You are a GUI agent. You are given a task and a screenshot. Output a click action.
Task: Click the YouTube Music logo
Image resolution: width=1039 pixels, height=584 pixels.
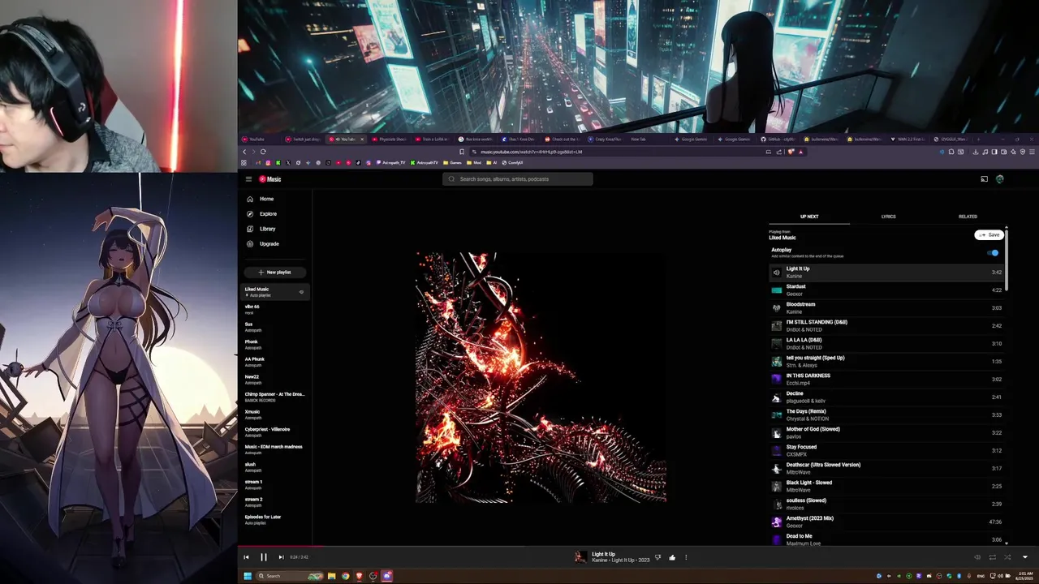point(270,179)
